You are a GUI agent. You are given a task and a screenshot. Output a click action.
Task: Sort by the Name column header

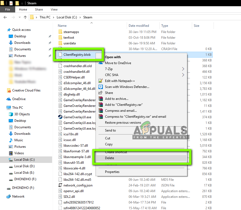tap(62, 26)
